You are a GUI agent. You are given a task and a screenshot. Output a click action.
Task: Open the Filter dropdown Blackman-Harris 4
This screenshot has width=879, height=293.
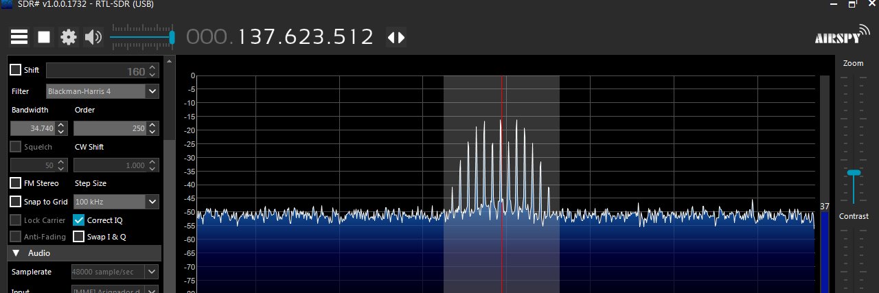pos(102,91)
